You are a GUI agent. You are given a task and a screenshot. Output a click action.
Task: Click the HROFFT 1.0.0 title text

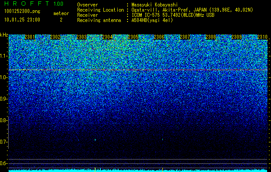tap(34, 3)
